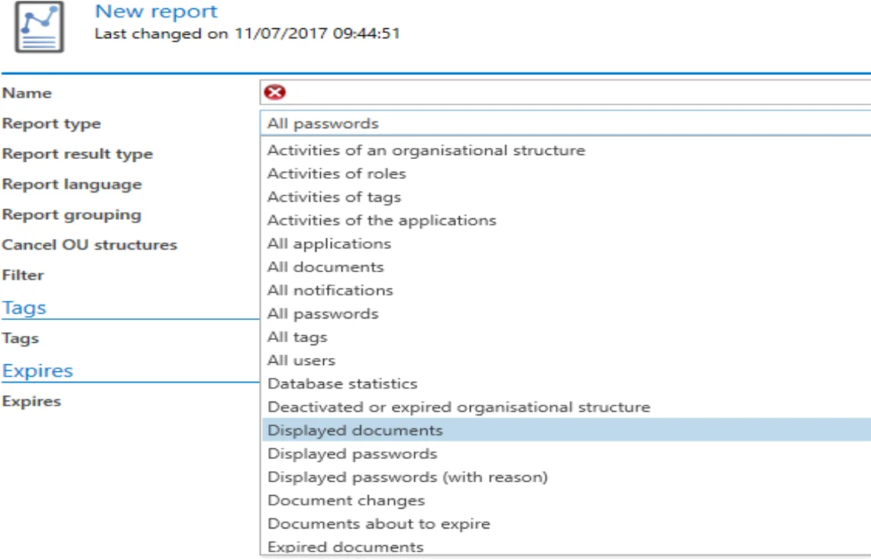Click the 'New report' title link
The width and height of the screenshot is (871, 559).
[156, 11]
